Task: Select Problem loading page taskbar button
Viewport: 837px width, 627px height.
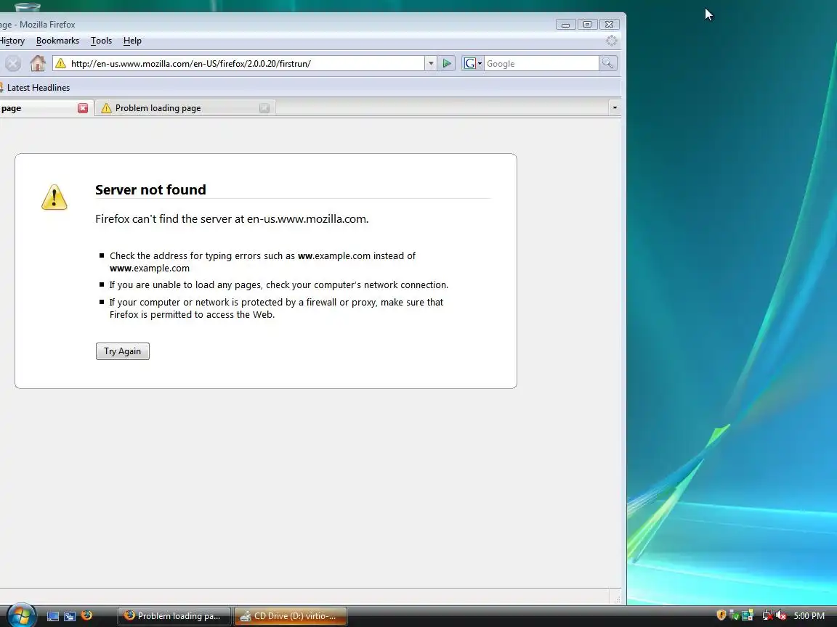Action: [174, 616]
